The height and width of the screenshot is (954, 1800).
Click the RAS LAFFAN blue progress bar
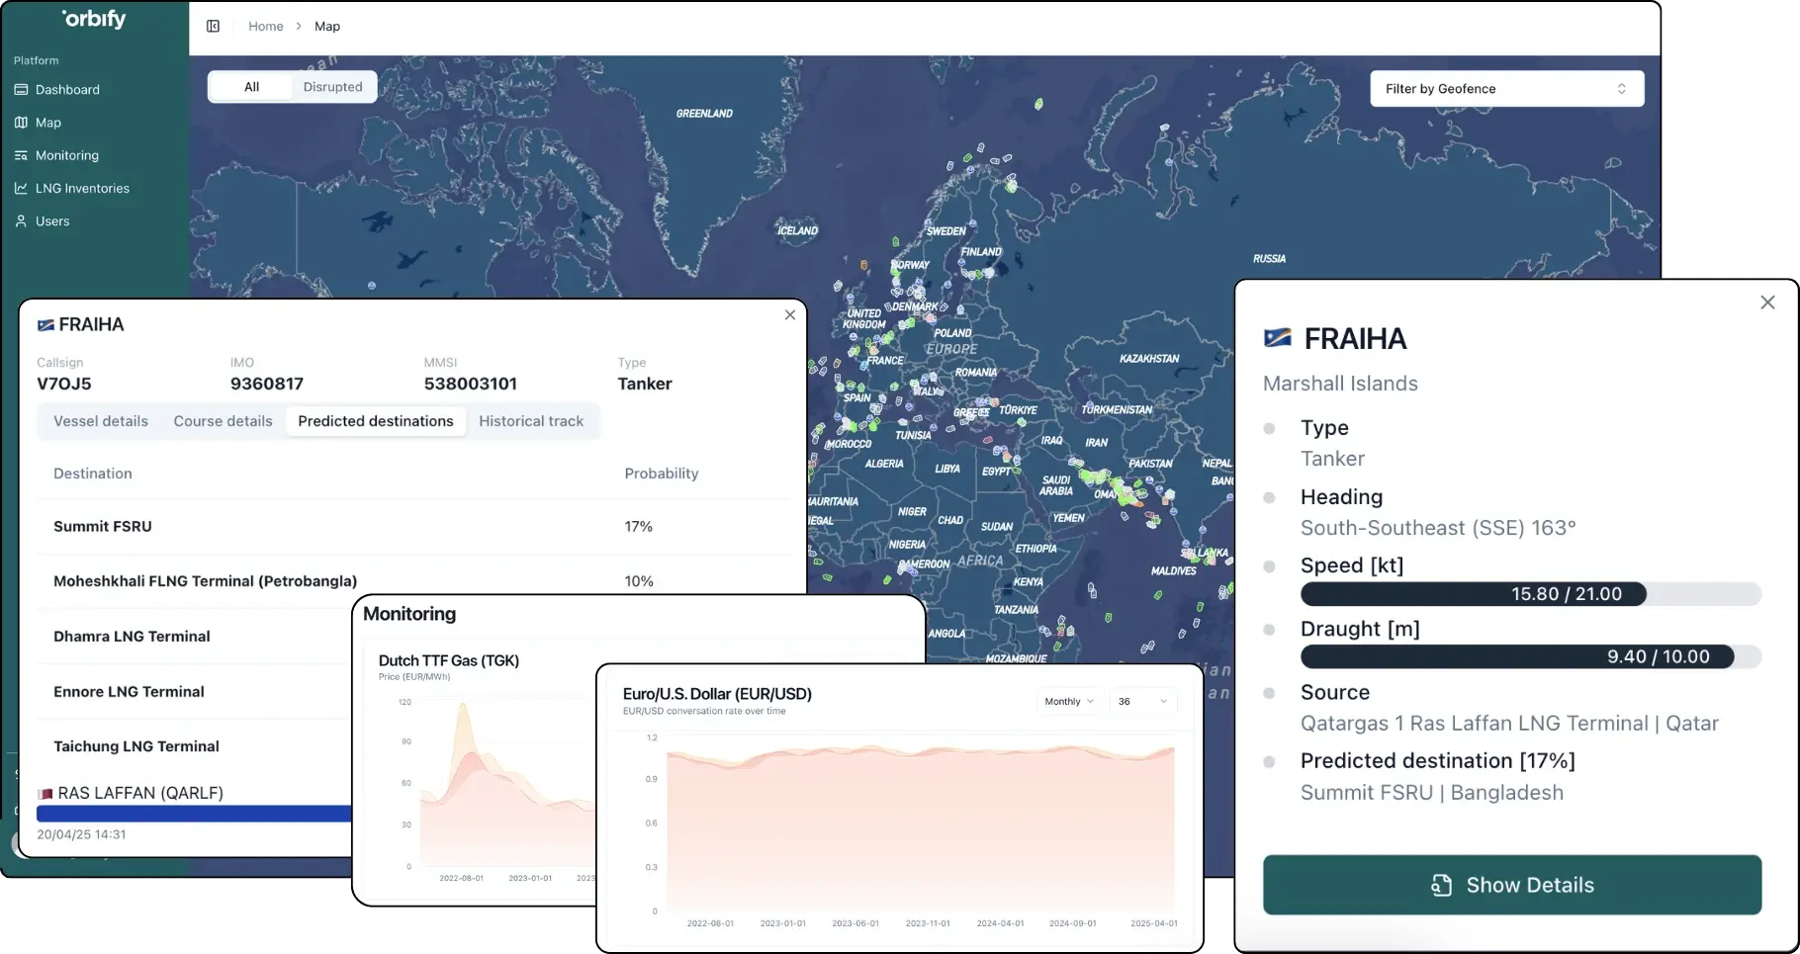tap(194, 814)
